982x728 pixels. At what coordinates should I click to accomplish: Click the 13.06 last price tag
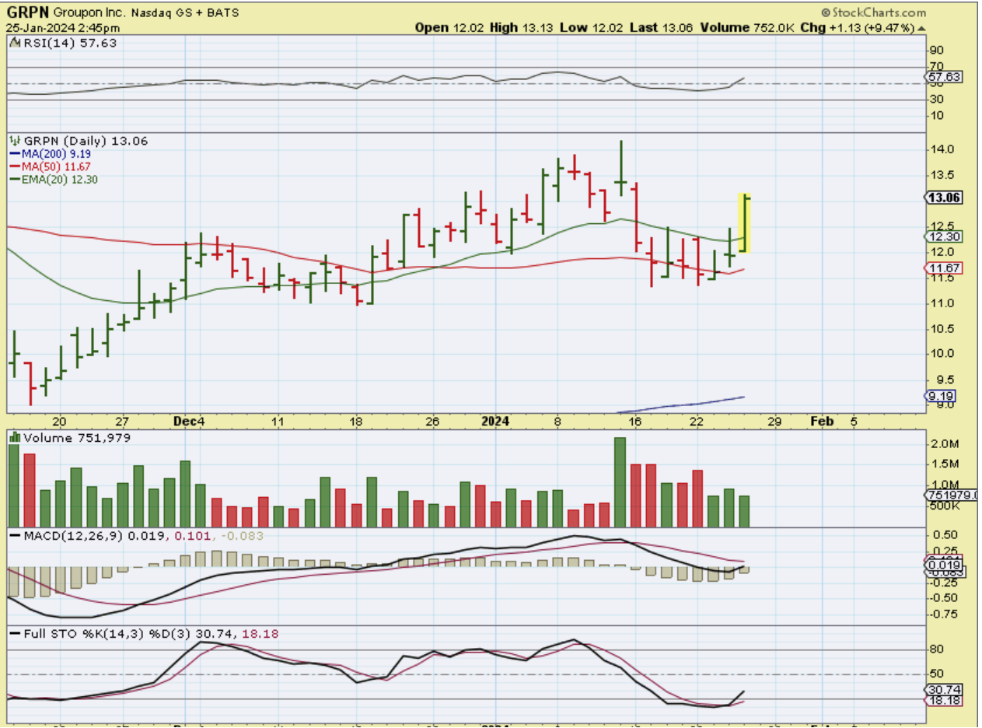point(945,198)
